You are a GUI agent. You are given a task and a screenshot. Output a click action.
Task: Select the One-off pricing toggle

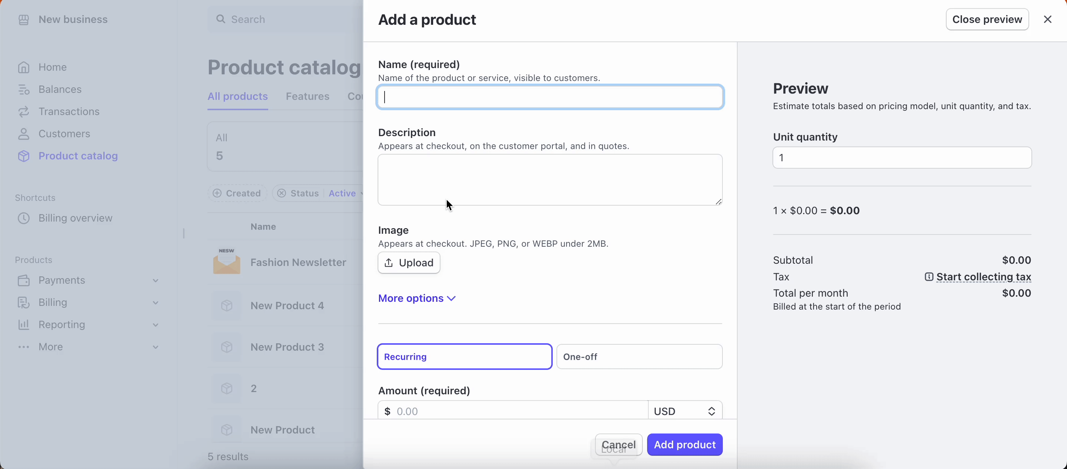[x=638, y=356]
